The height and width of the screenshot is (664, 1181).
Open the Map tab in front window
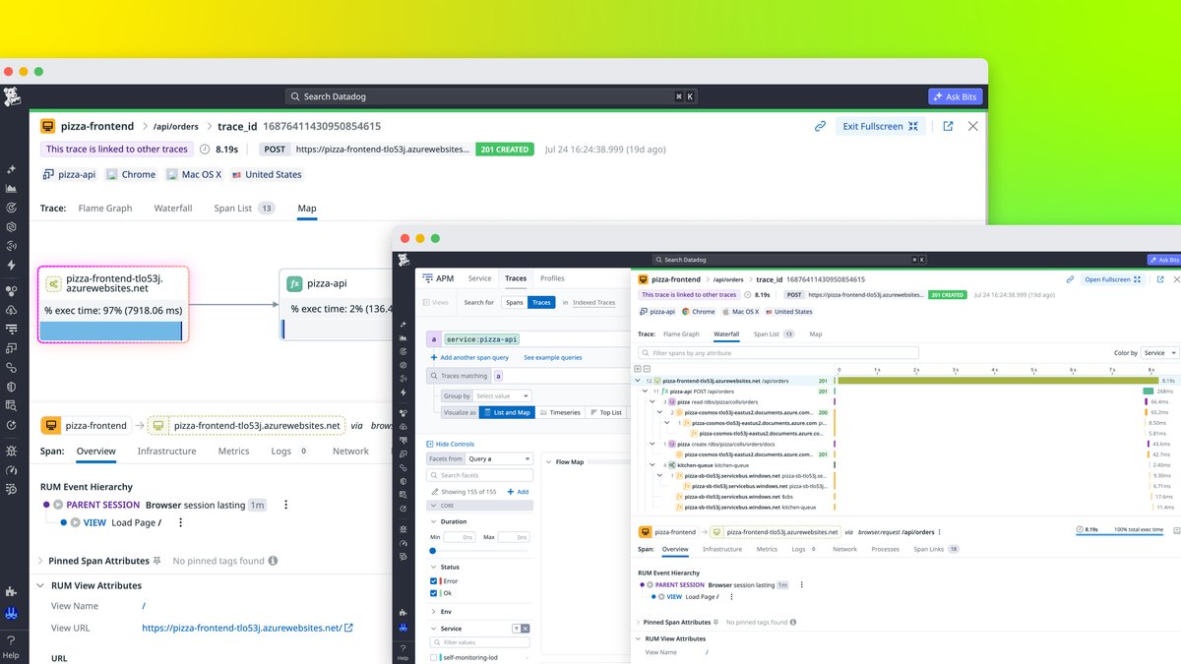click(816, 334)
